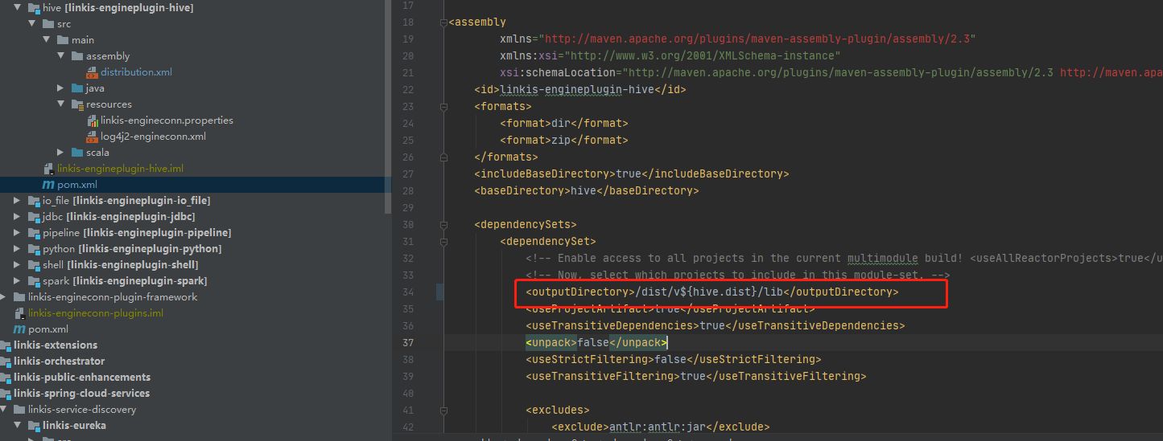Fold the dependencySet block at line 31
This screenshot has height=441, width=1163.
point(443,241)
